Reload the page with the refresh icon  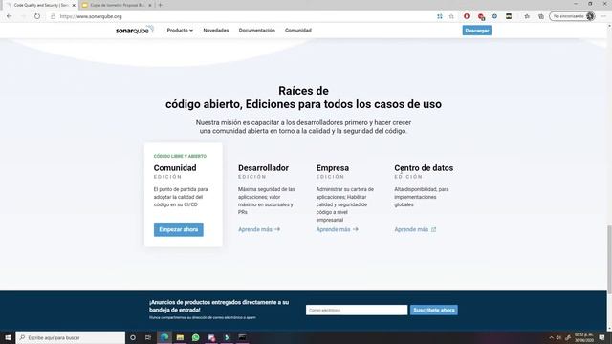coord(37,16)
